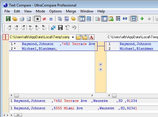Click third merge-left icon in second toolbar
Viewport: 158px width, 117px height.
[x=44, y=28]
